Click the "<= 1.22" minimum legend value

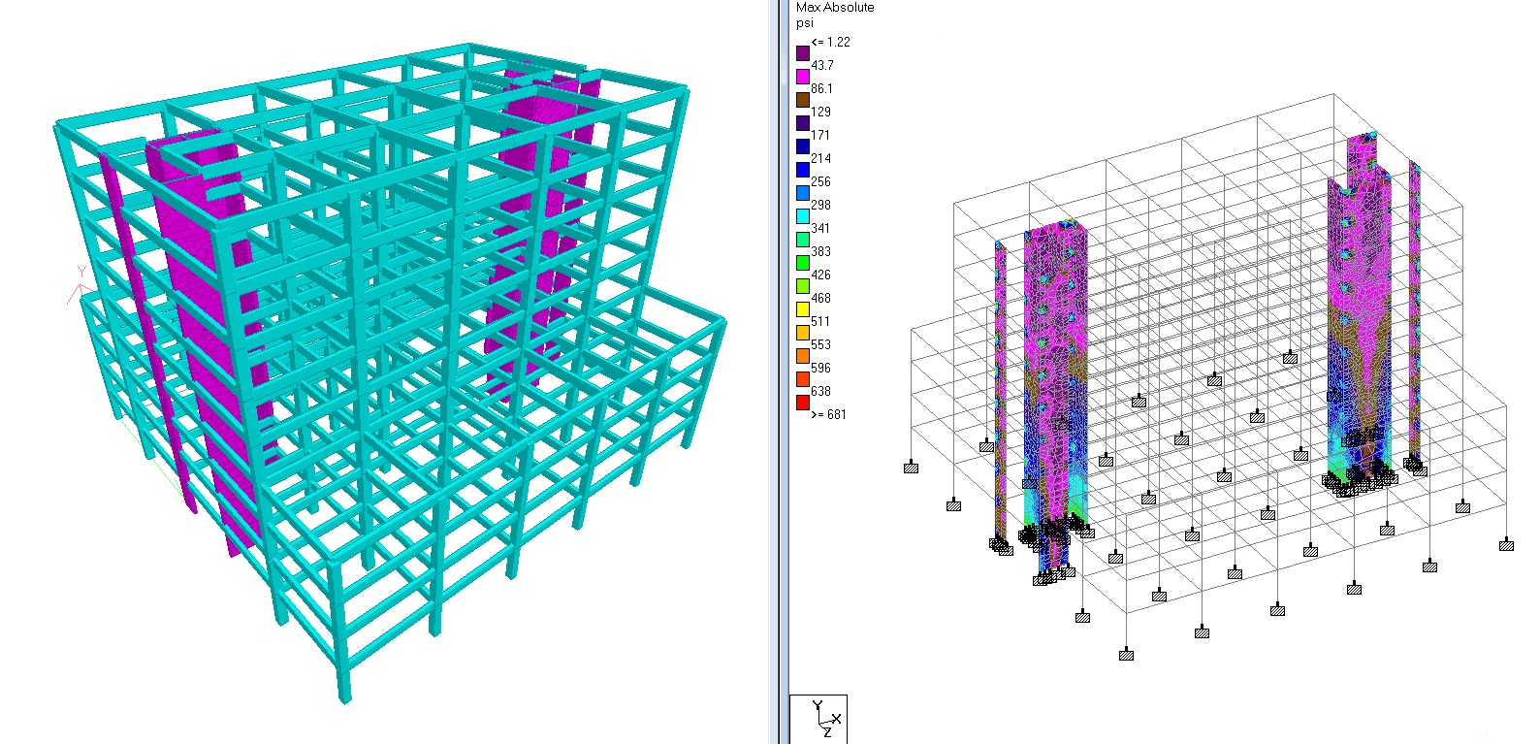pyautogui.click(x=830, y=42)
